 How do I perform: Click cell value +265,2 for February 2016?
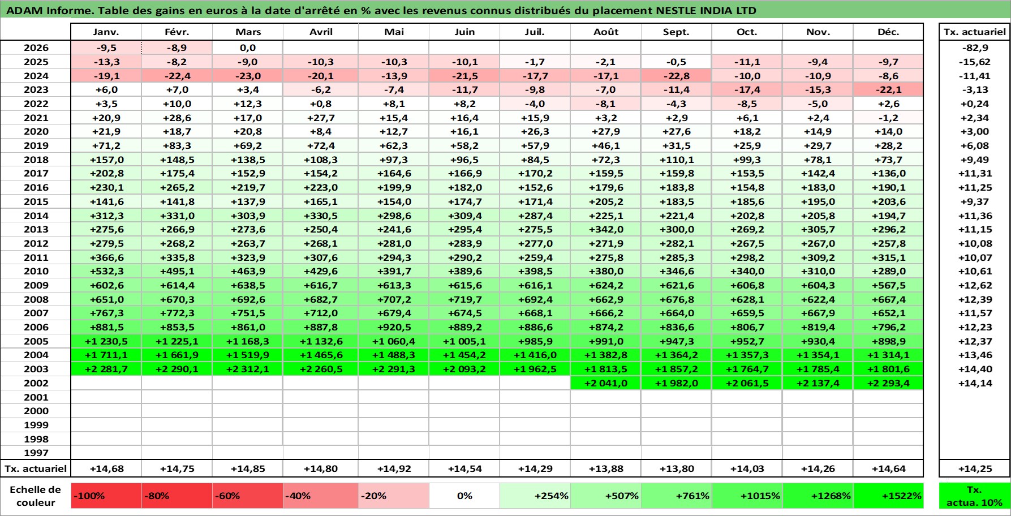coord(177,187)
